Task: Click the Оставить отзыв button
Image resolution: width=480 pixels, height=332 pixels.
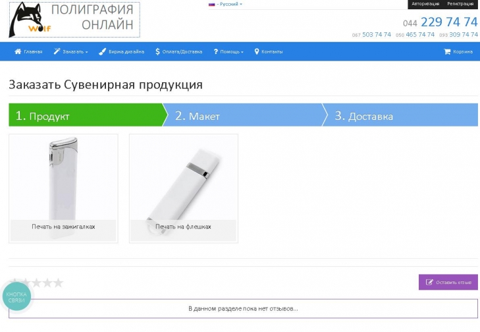Action: (448, 282)
